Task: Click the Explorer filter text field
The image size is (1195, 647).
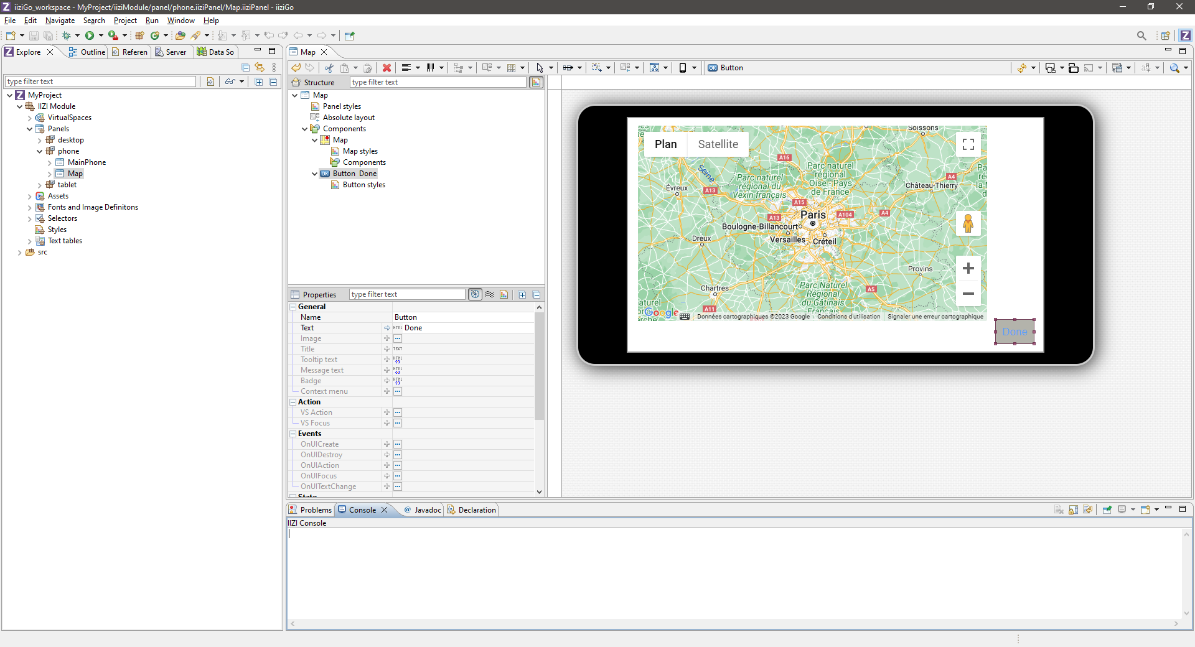Action: 100,81
